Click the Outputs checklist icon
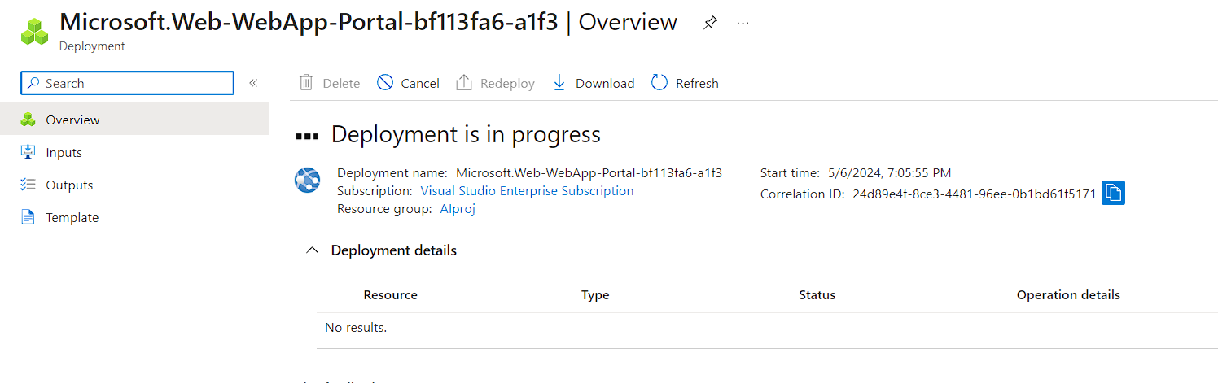 (28, 185)
